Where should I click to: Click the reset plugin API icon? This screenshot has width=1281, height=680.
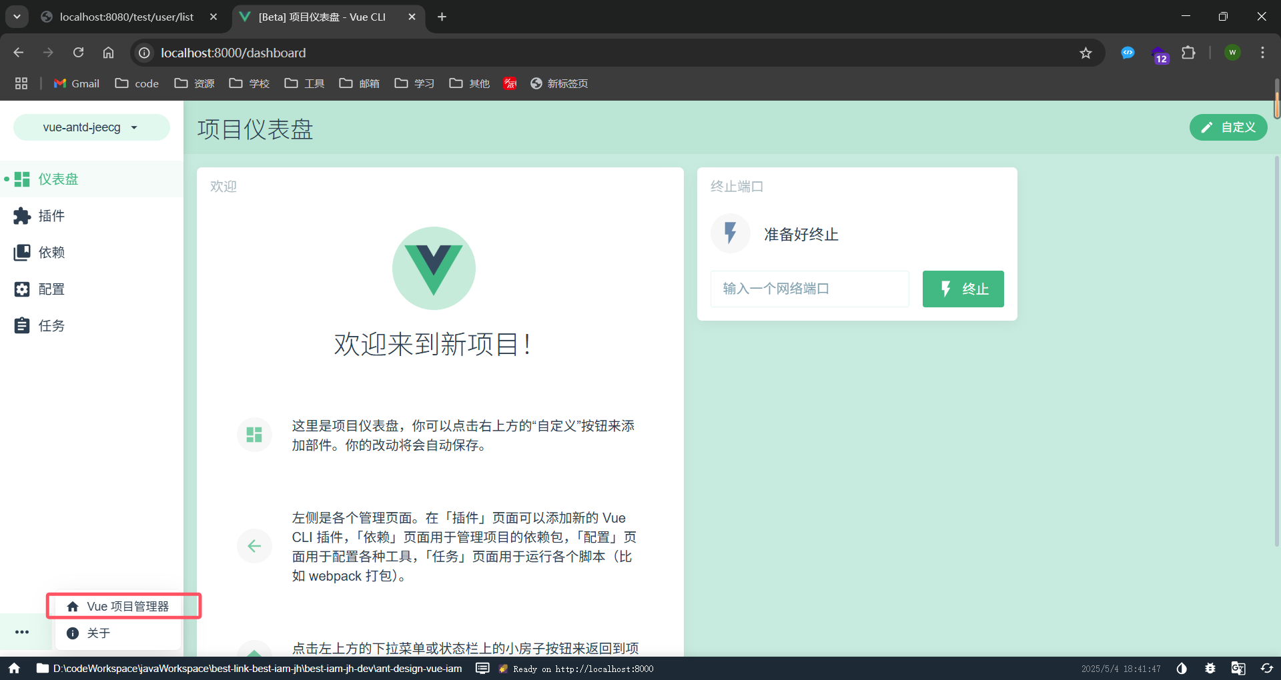[x=1266, y=668]
